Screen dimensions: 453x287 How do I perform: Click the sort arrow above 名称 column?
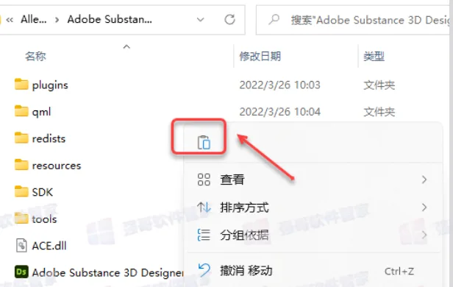point(126,46)
